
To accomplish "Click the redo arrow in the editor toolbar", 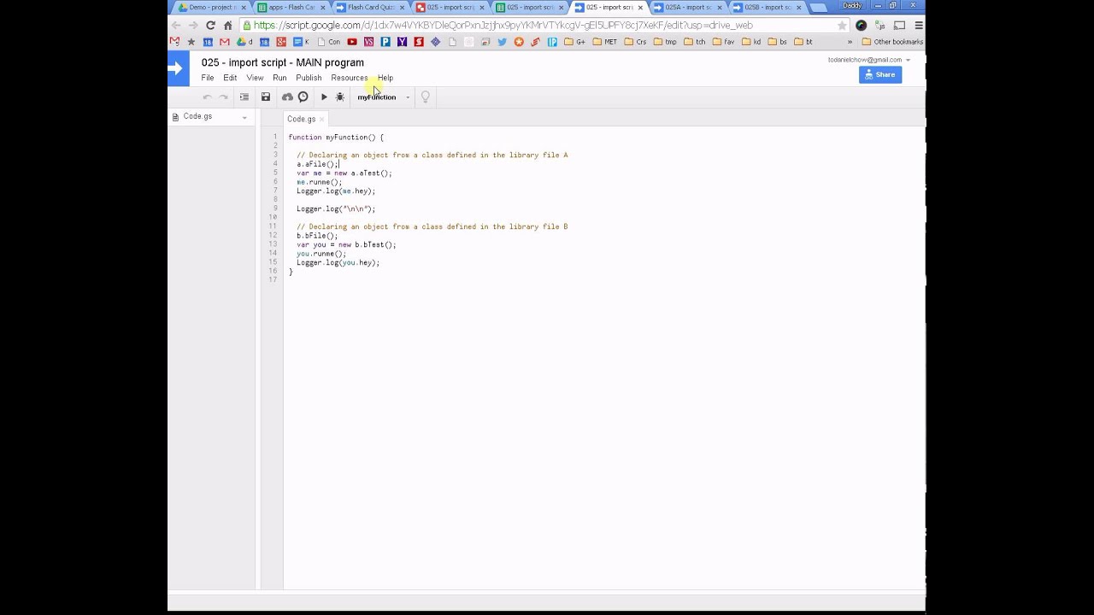I will [x=223, y=97].
